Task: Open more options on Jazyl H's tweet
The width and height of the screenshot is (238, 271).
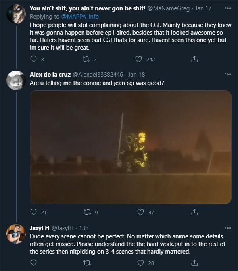Action: [227, 228]
